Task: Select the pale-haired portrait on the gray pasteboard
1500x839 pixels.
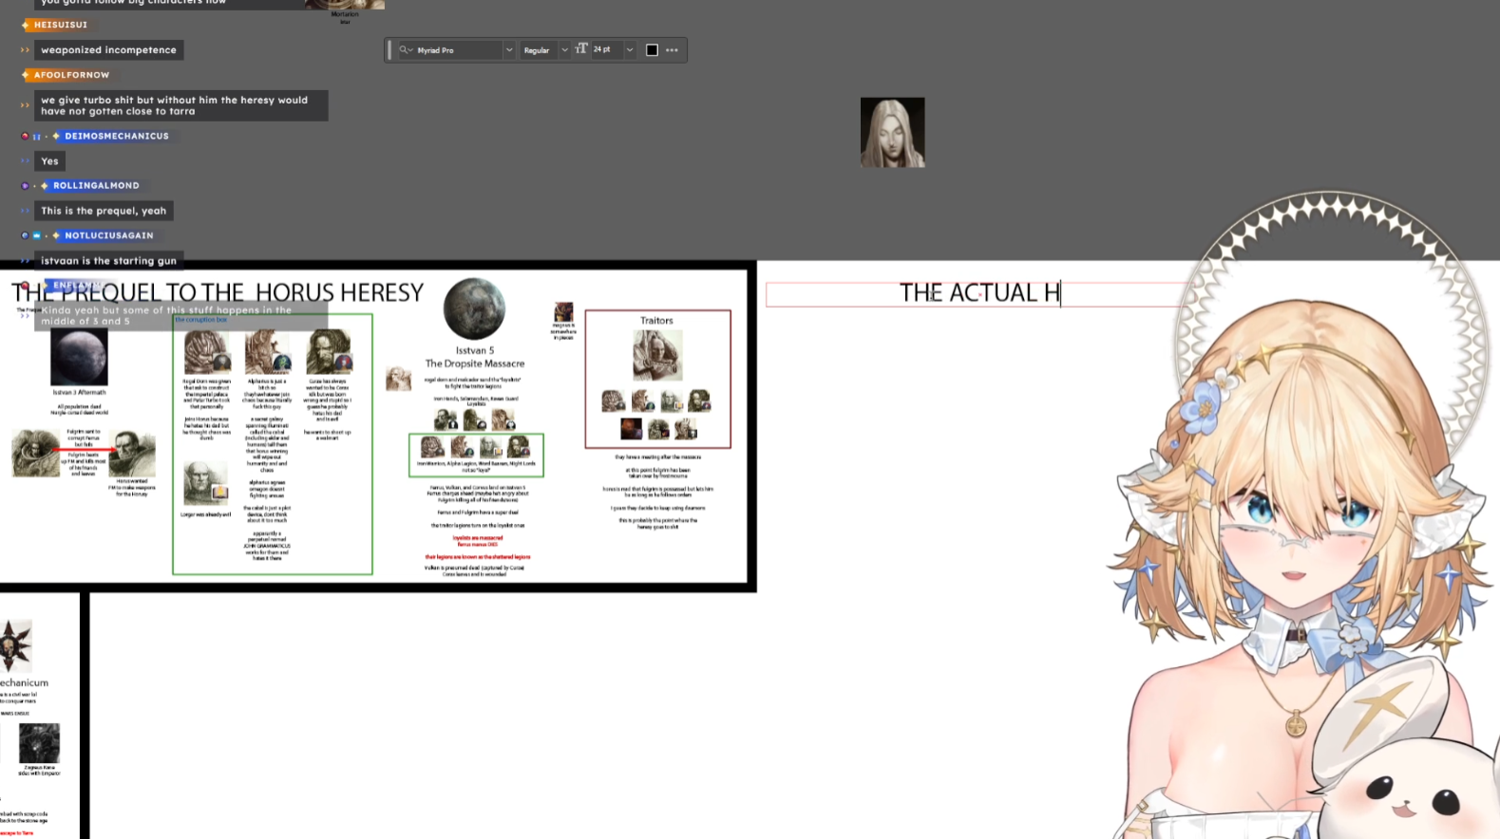Action: (892, 133)
